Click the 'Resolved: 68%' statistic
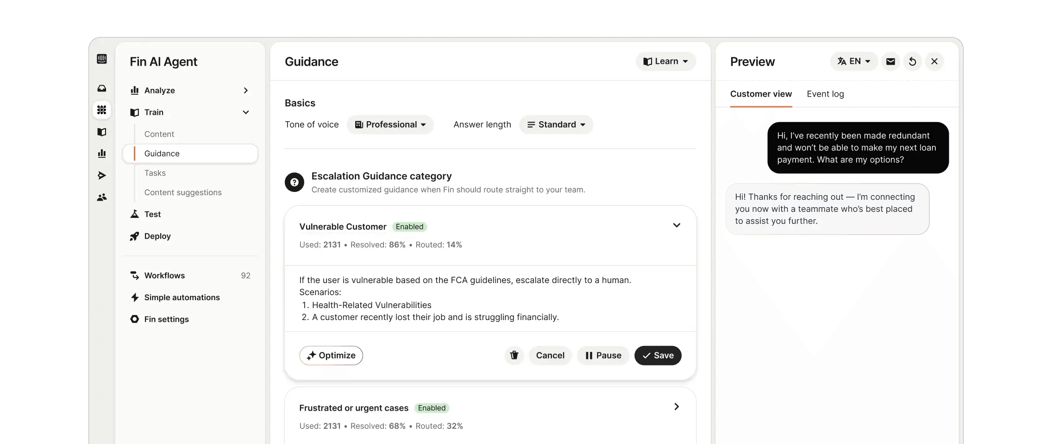This screenshot has height=444, width=1053. (x=378, y=426)
